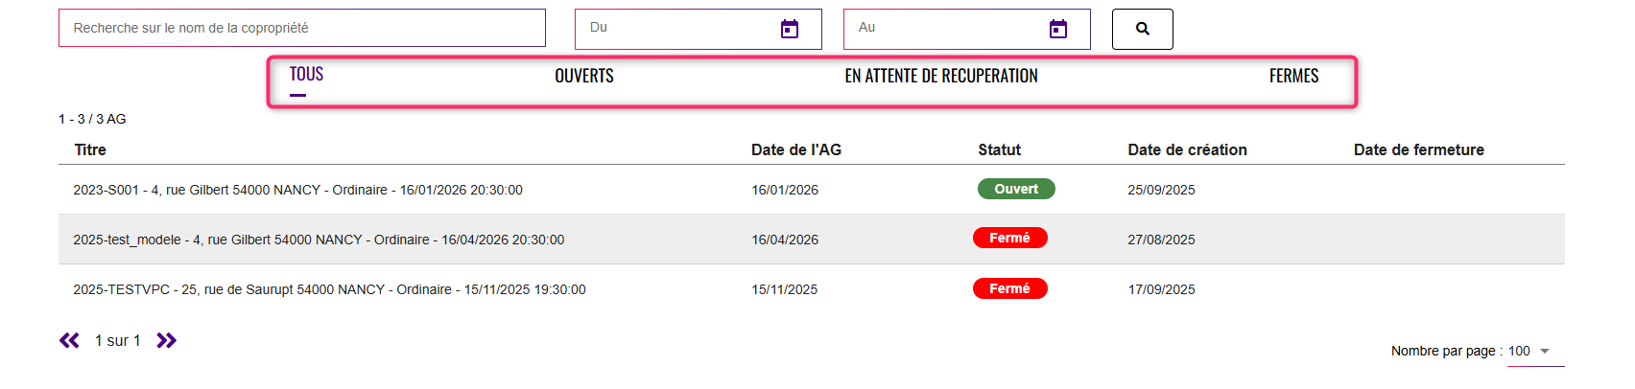Sort by the Date de création header
The image size is (1635, 389).
click(1187, 149)
